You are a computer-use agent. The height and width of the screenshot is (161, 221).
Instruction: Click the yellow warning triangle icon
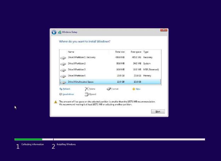pos(56,102)
